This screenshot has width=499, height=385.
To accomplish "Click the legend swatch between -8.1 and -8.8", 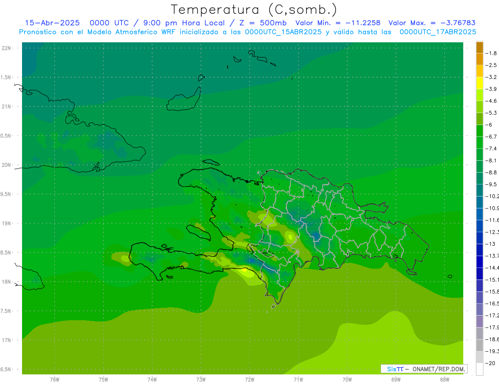I will [479, 166].
